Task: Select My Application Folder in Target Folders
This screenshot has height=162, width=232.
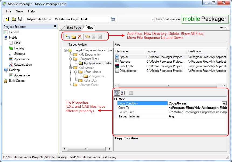Action: point(98,63)
